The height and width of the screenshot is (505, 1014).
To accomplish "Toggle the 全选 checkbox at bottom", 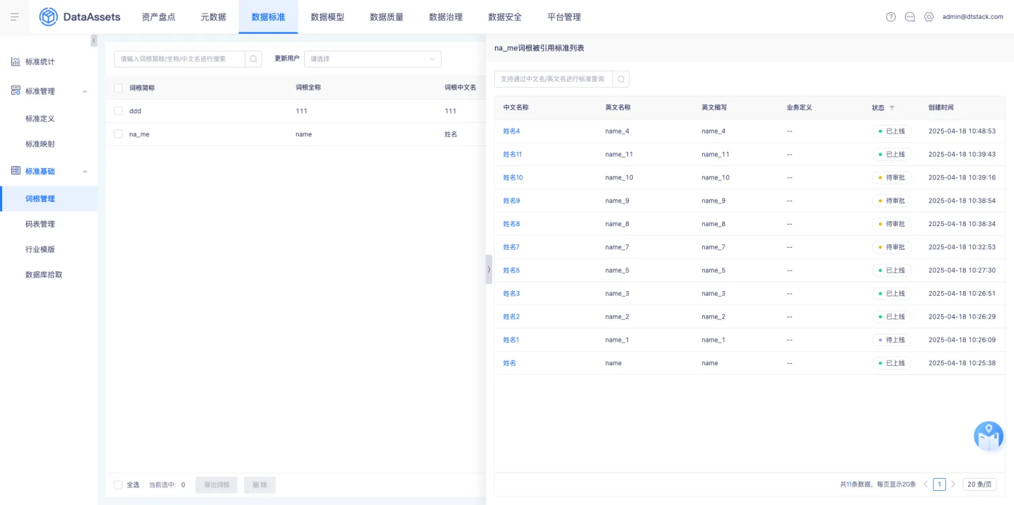I will click(118, 485).
